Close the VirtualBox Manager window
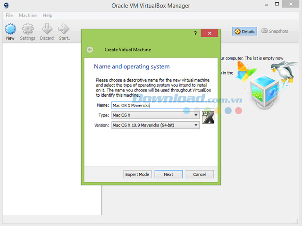The image size is (302, 226). click(291, 4)
